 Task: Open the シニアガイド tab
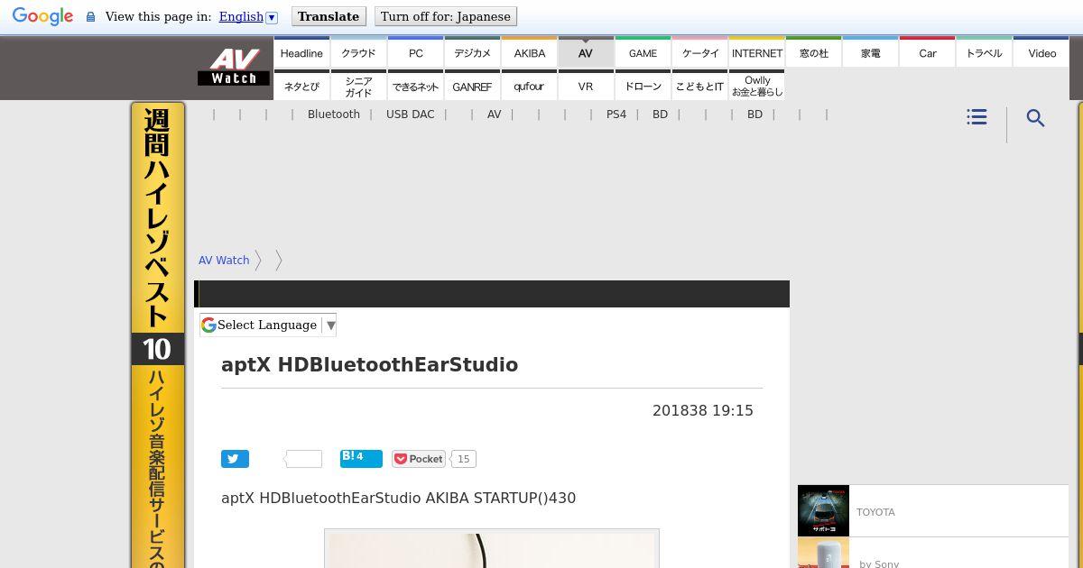click(x=358, y=86)
